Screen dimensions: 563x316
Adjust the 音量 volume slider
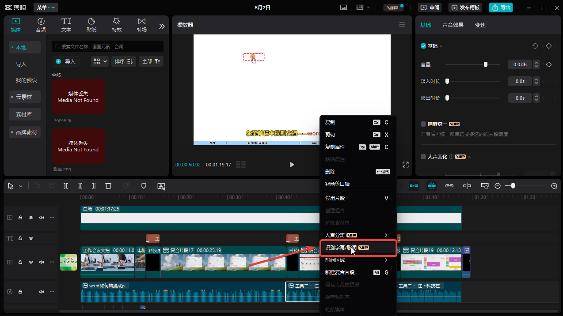[x=486, y=64]
